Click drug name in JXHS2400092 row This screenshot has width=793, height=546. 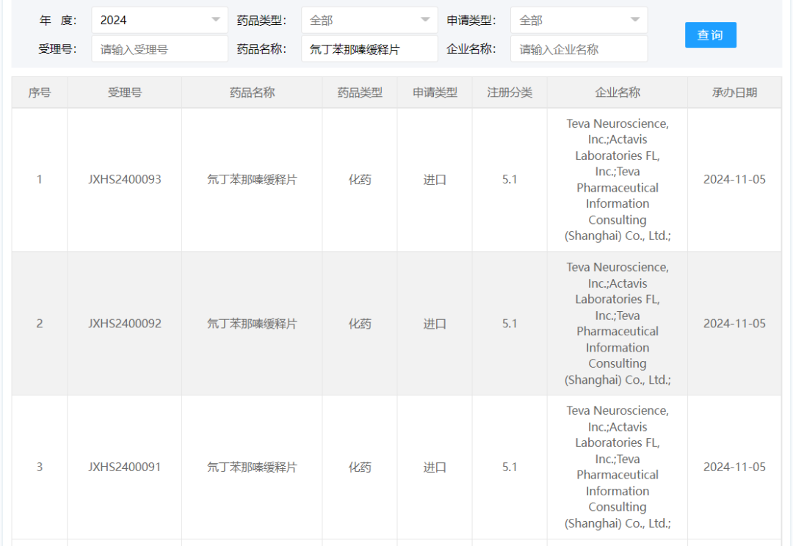[x=252, y=324]
